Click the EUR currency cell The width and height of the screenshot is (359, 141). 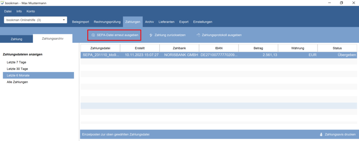pos(298,55)
